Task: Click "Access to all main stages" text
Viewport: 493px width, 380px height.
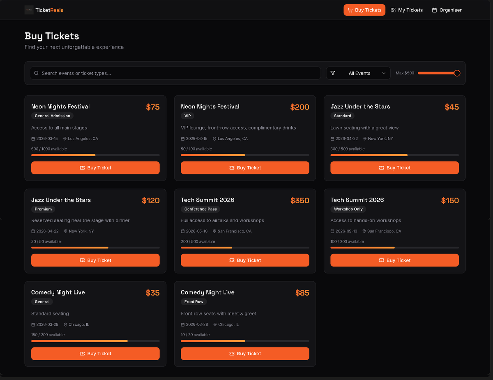Action: (59, 128)
